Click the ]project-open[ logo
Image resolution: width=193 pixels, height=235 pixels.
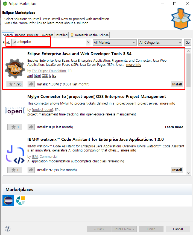coord(15,111)
